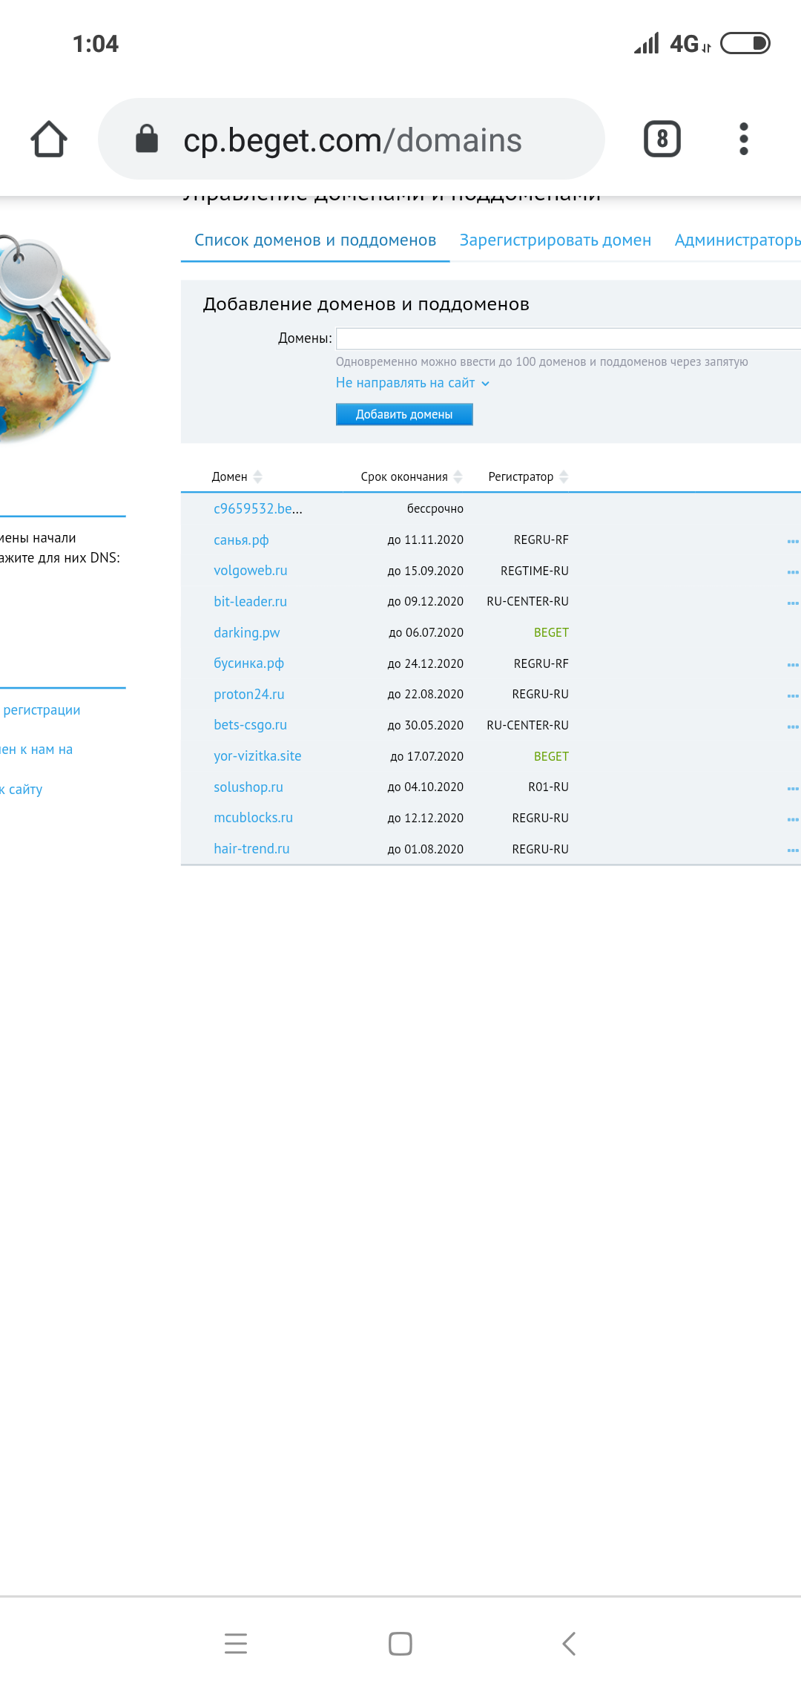Screen dimensions: 801x1692
Task: Switch to Зарегистрировать домен tab
Action: point(555,240)
